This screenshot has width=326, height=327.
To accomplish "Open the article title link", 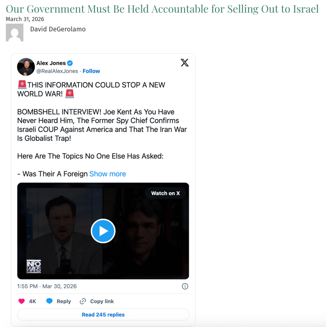I will [162, 9].
